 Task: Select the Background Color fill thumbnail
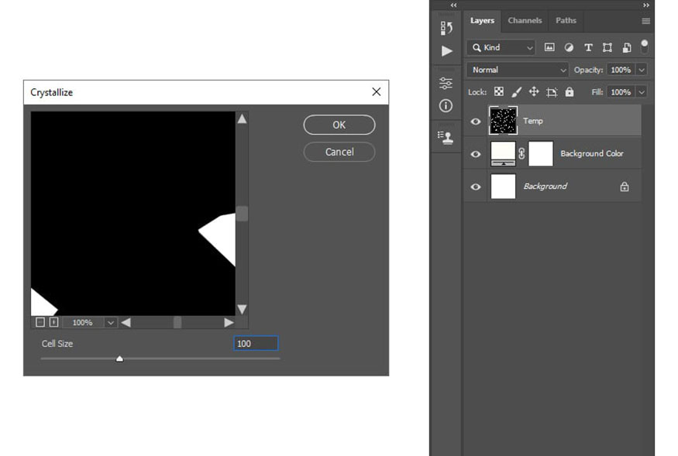503,153
